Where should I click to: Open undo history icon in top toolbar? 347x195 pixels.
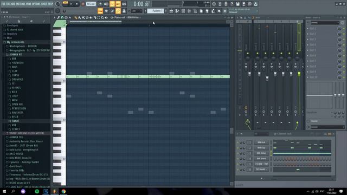click(214, 4)
